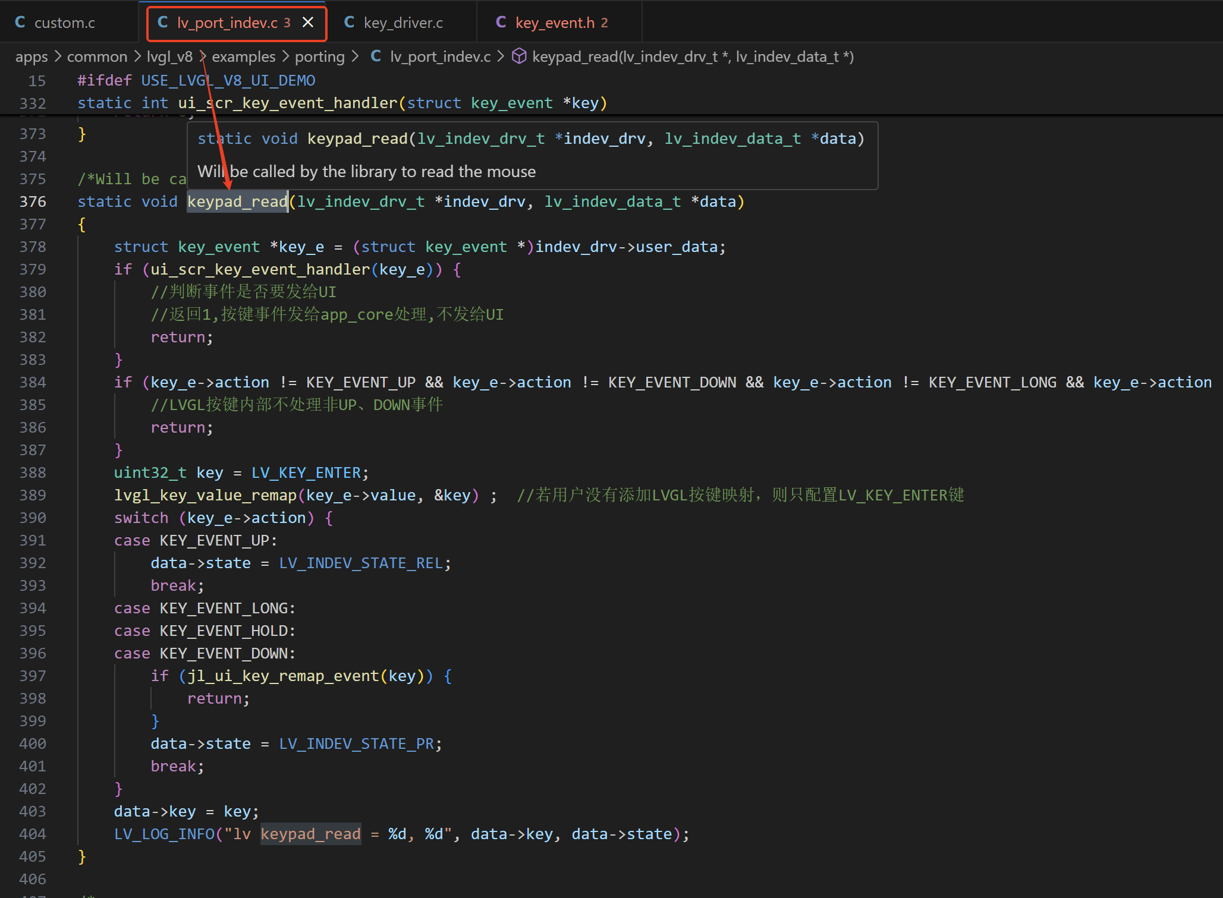Click case KEY_EVENT_HOLD on line 395
Screen dimensions: 1223x898
205,631
